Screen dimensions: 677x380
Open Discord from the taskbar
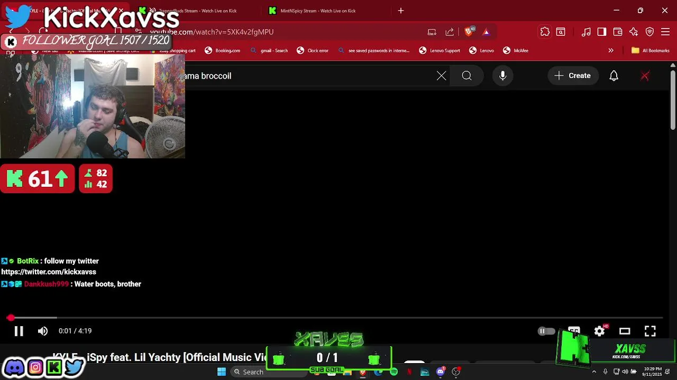[x=441, y=372]
